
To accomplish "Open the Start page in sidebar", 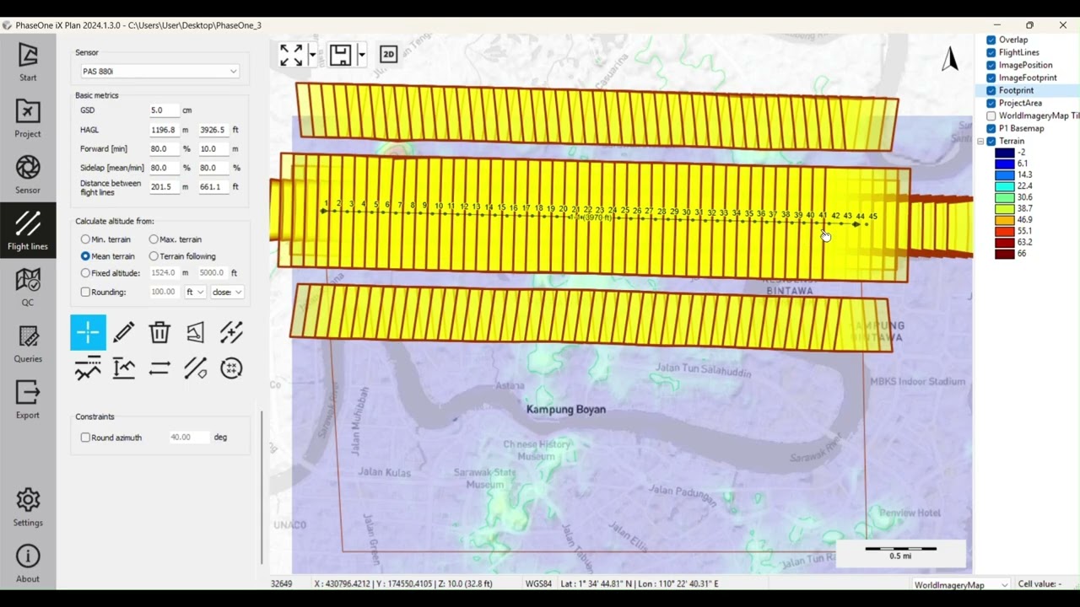I will (28, 63).
